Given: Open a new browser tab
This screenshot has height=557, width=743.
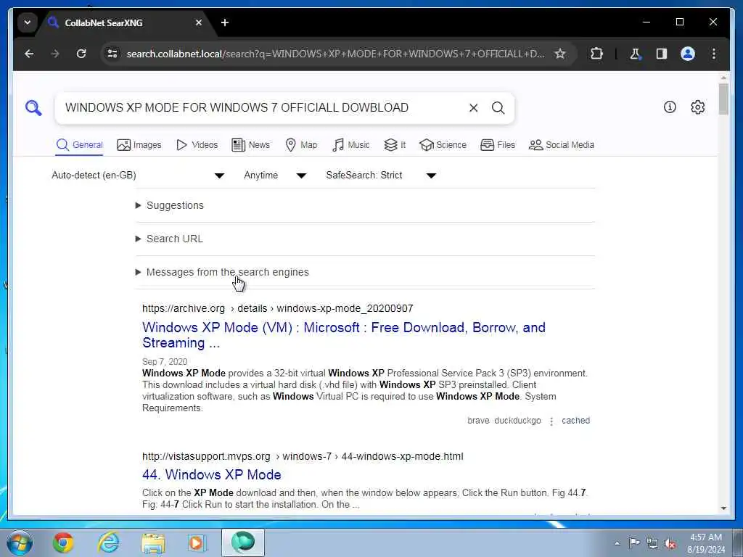Looking at the screenshot, I should tap(225, 22).
